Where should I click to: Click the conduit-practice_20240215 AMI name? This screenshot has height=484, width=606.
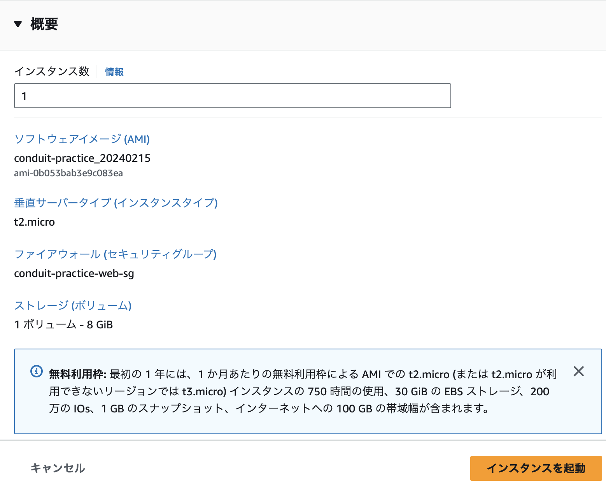(x=82, y=158)
